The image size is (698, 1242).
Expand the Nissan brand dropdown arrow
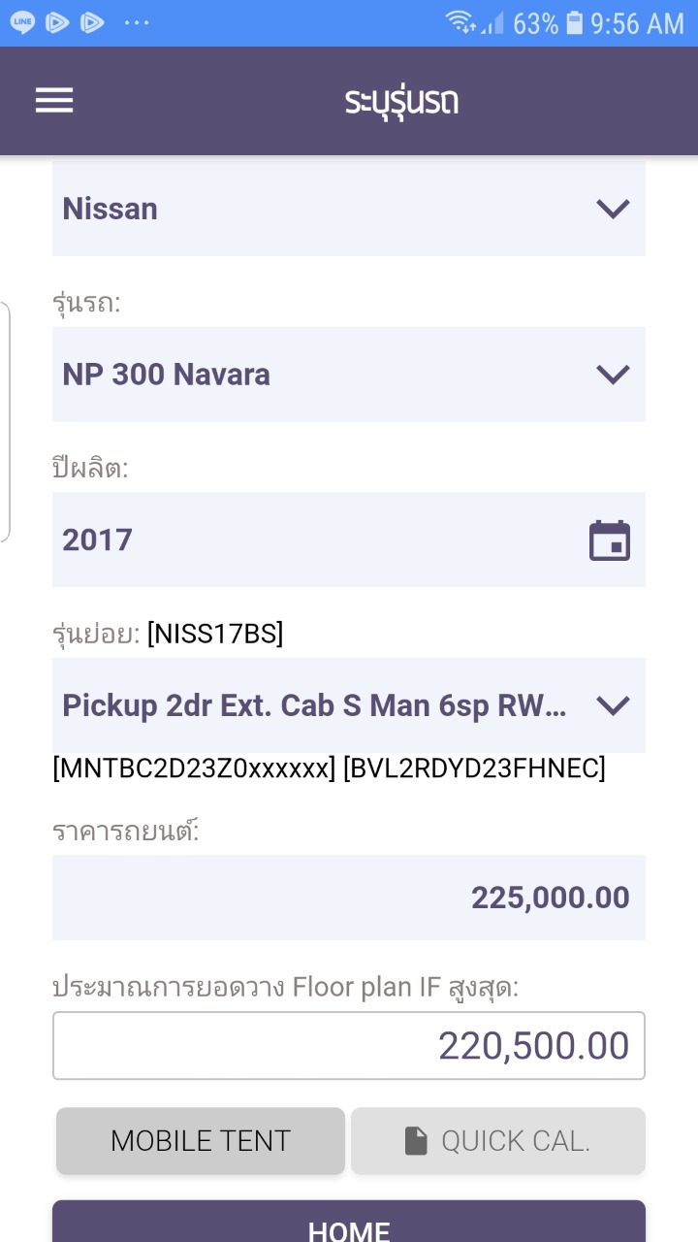click(x=613, y=209)
